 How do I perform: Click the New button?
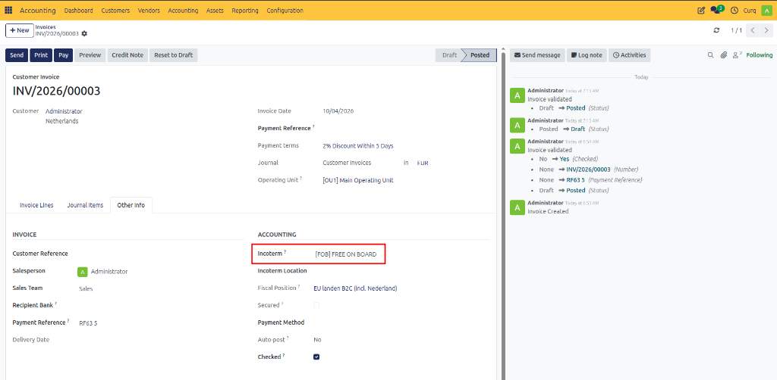pyautogui.click(x=19, y=30)
